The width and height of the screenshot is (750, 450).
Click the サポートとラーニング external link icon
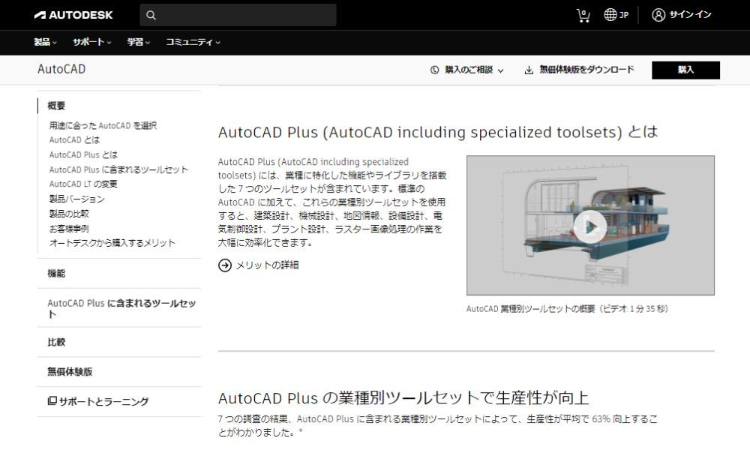click(52, 400)
